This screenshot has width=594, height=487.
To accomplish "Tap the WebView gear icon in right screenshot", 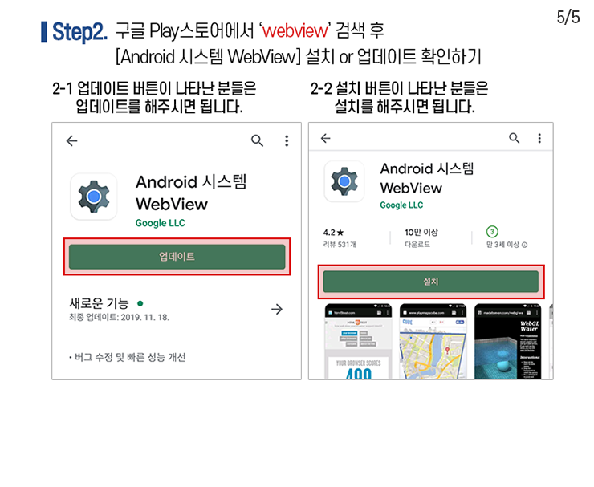I will click(344, 181).
